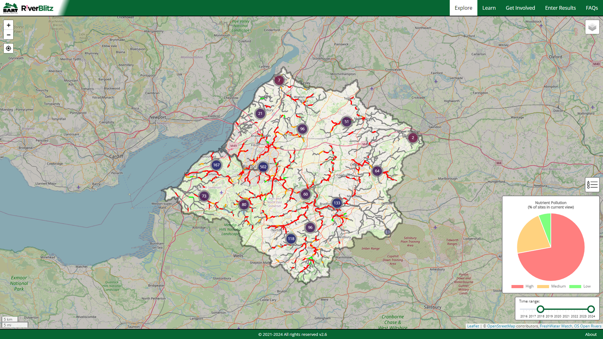Click the copyright text in footer
603x339 pixels.
point(292,334)
